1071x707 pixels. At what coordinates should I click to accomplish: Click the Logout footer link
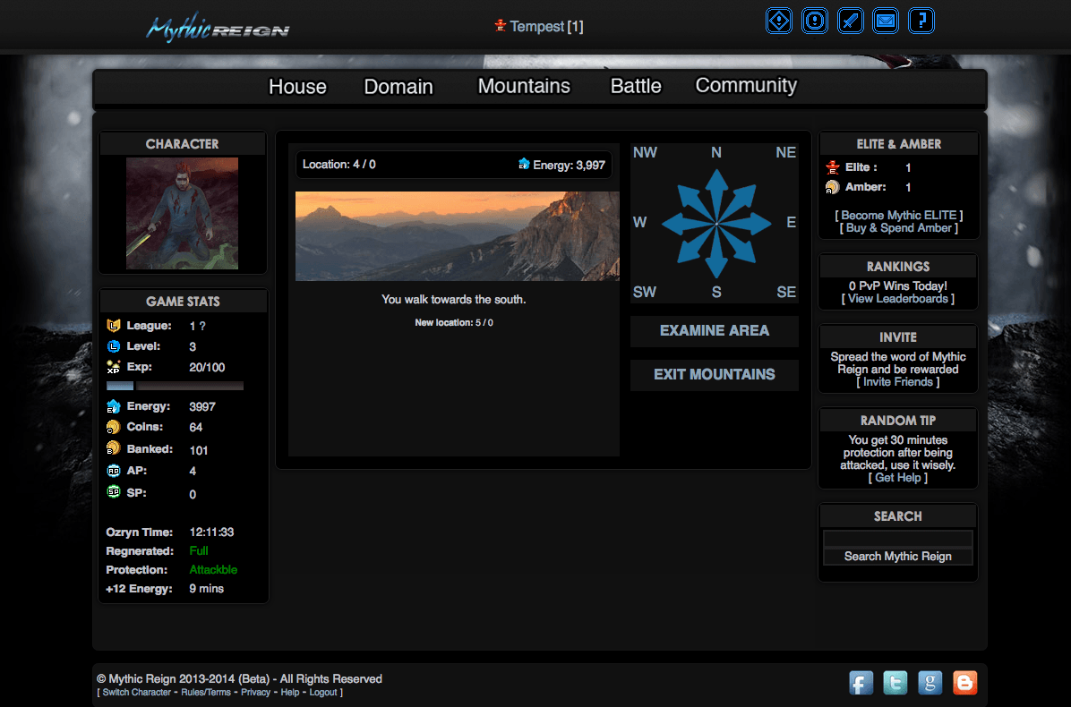[x=323, y=692]
